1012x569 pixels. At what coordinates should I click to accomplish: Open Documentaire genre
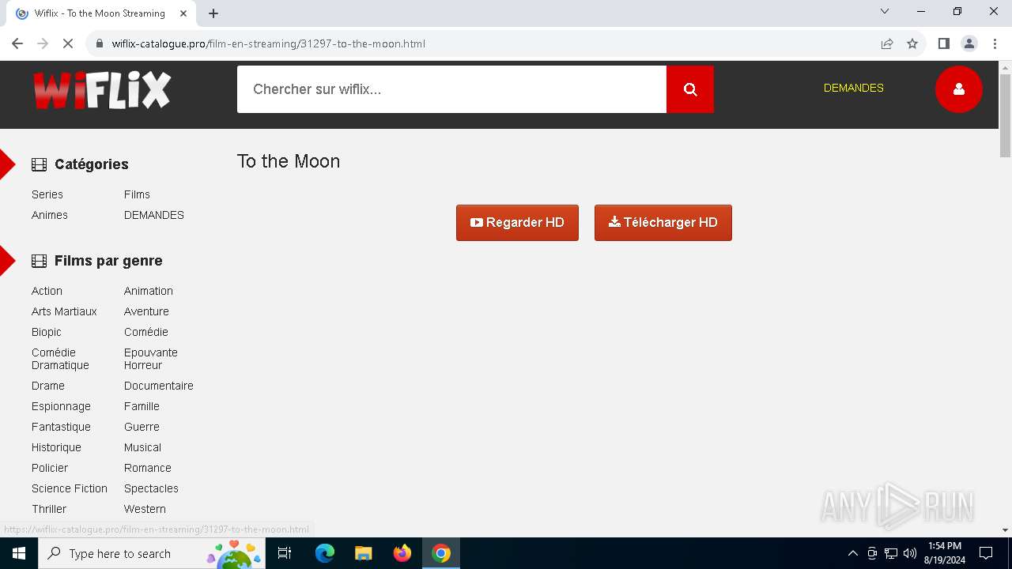[159, 386]
